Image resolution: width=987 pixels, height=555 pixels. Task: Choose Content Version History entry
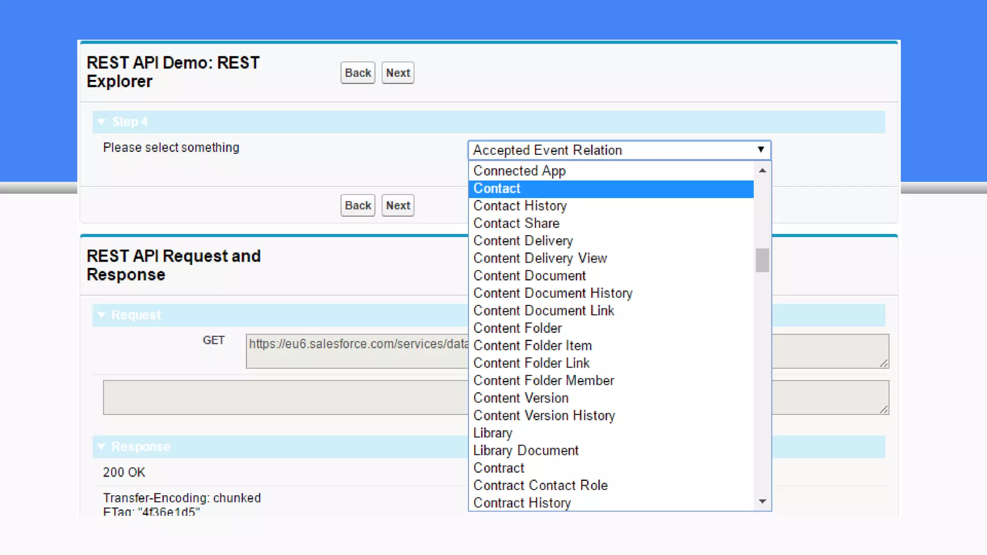544,415
